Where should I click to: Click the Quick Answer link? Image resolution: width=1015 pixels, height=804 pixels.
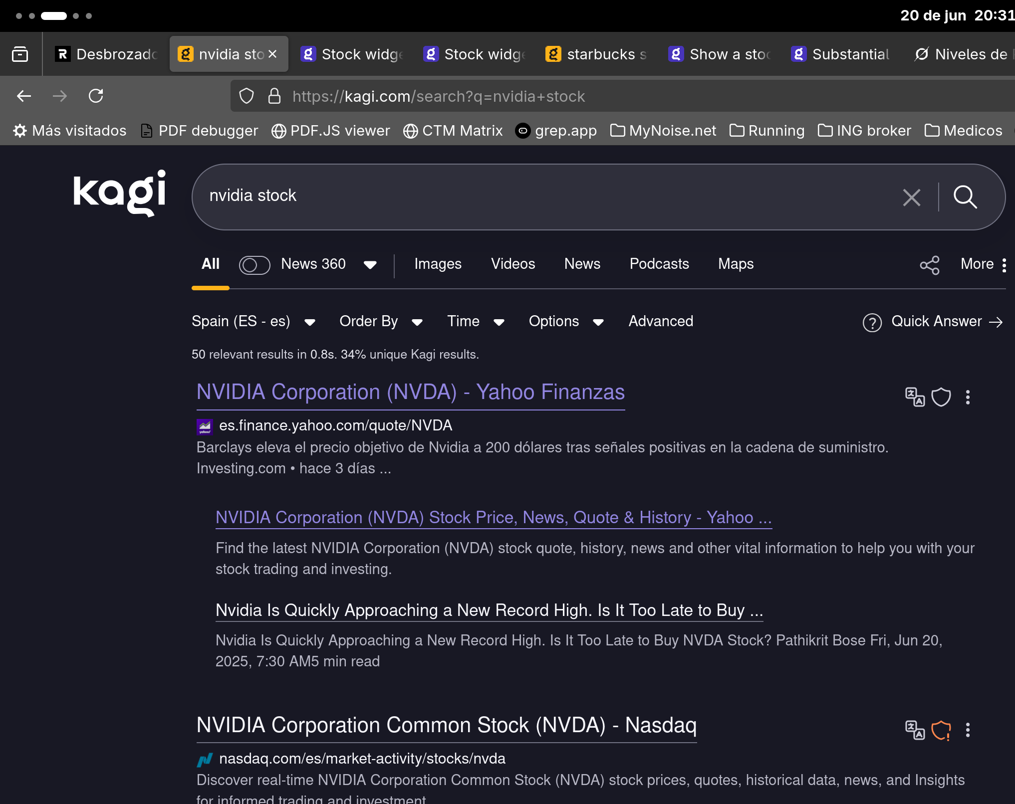point(936,322)
